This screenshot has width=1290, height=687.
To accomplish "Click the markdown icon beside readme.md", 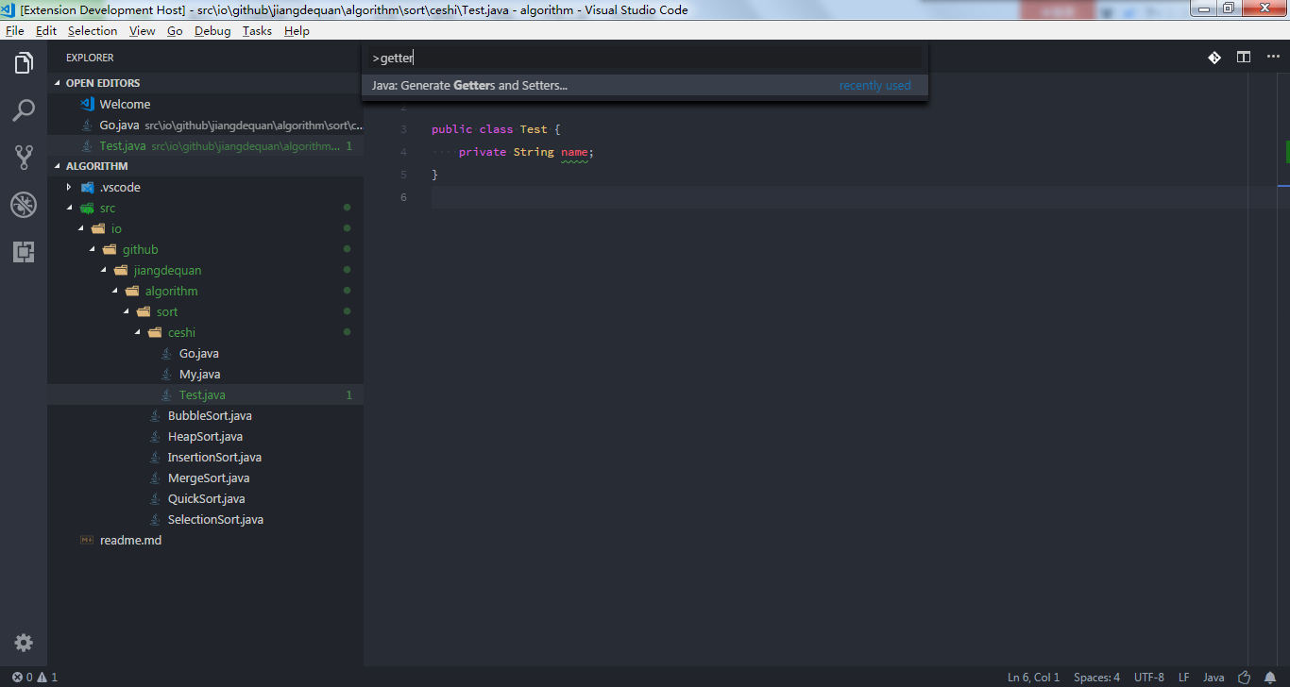I will click(x=88, y=540).
